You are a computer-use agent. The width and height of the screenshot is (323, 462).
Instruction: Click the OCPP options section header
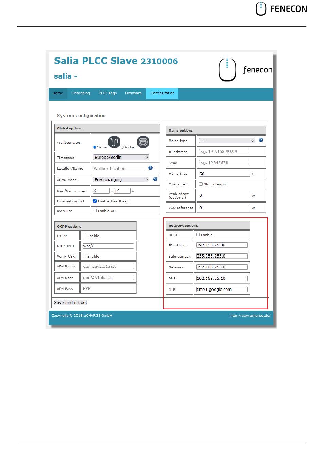(x=95, y=226)
